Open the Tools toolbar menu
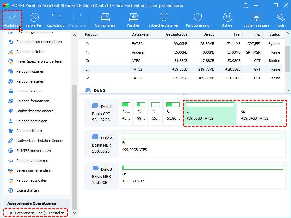 point(280,20)
